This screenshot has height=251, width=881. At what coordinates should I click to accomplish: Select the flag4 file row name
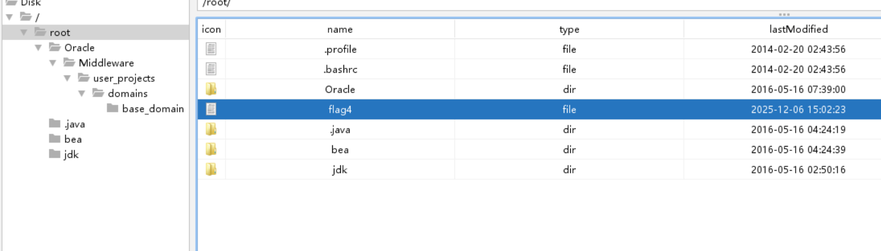click(340, 110)
